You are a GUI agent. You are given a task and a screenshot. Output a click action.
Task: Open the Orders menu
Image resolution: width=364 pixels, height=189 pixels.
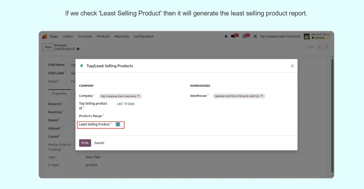(68, 36)
